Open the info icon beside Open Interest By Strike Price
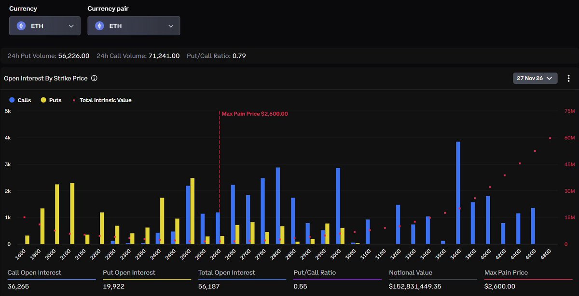 click(x=94, y=78)
